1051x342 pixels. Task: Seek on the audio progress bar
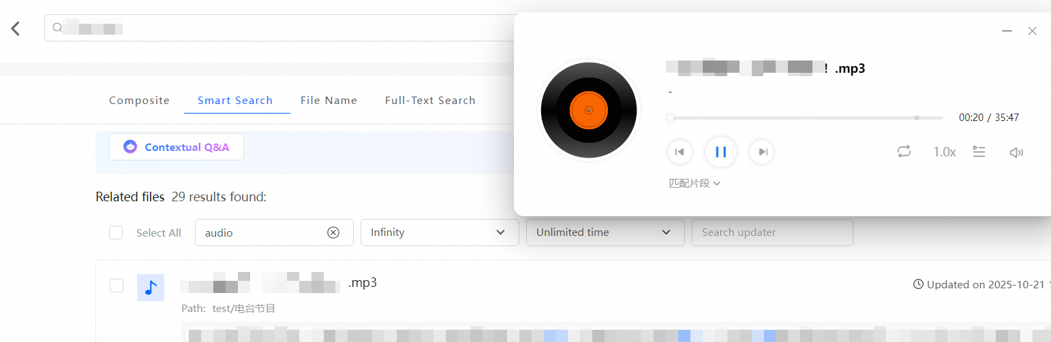pos(805,118)
